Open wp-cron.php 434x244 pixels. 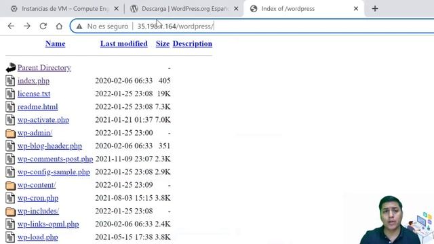(x=38, y=198)
